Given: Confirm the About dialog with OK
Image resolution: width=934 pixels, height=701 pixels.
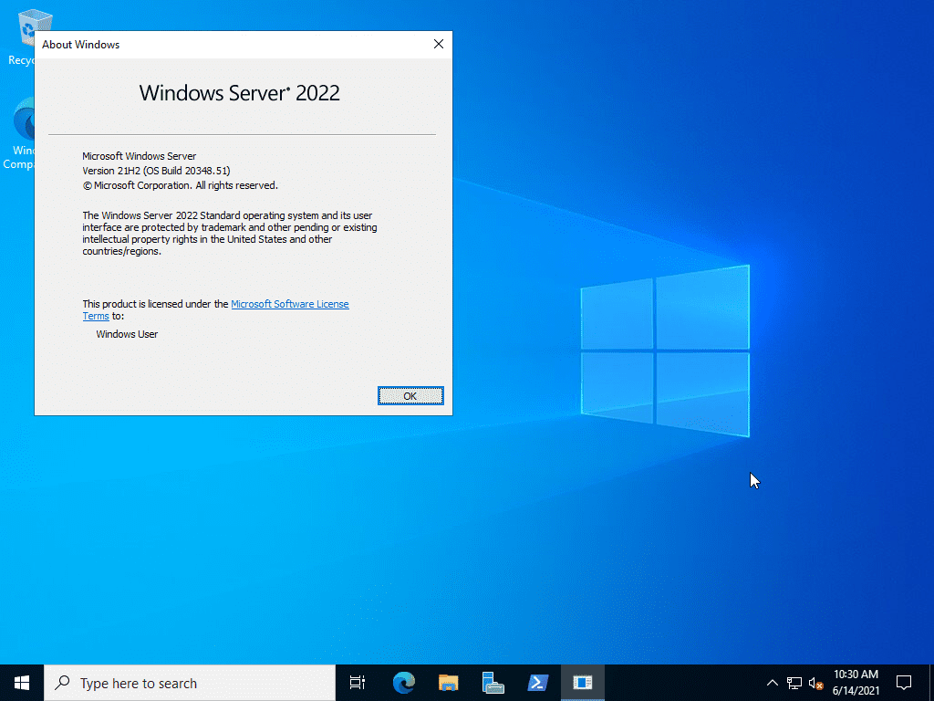Looking at the screenshot, I should (410, 395).
